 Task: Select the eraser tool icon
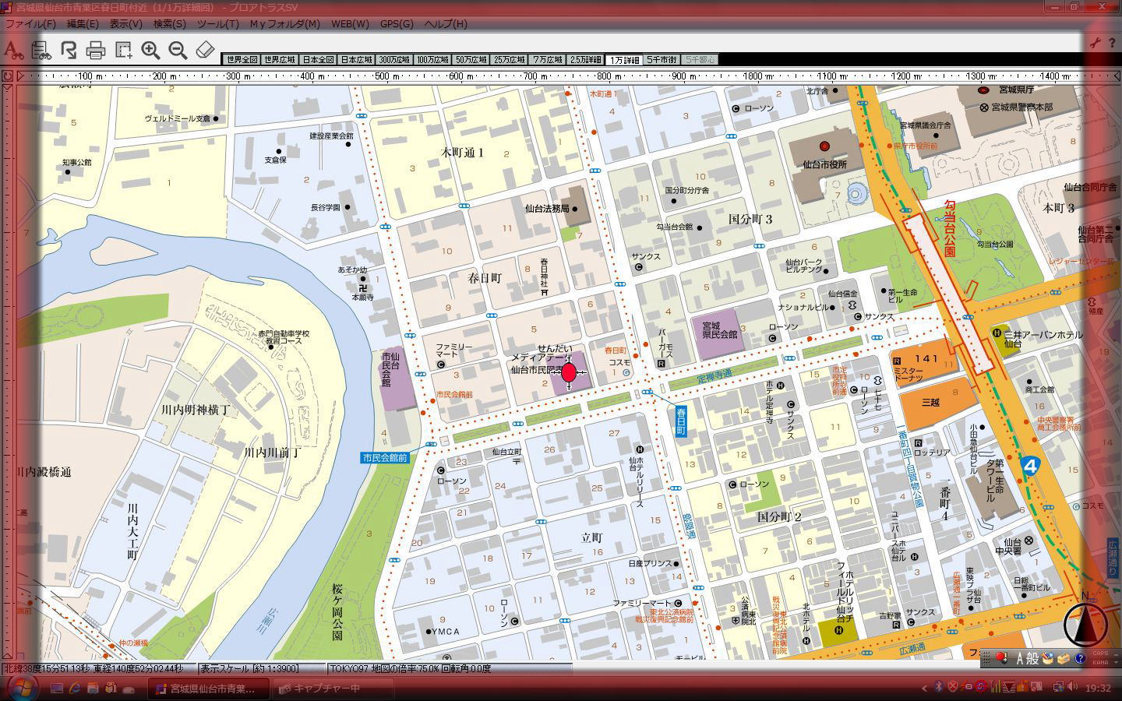click(204, 51)
